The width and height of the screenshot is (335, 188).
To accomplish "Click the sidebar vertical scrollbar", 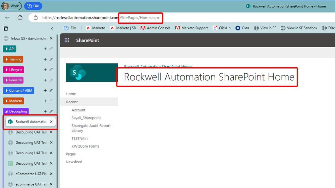I will coord(57,111).
